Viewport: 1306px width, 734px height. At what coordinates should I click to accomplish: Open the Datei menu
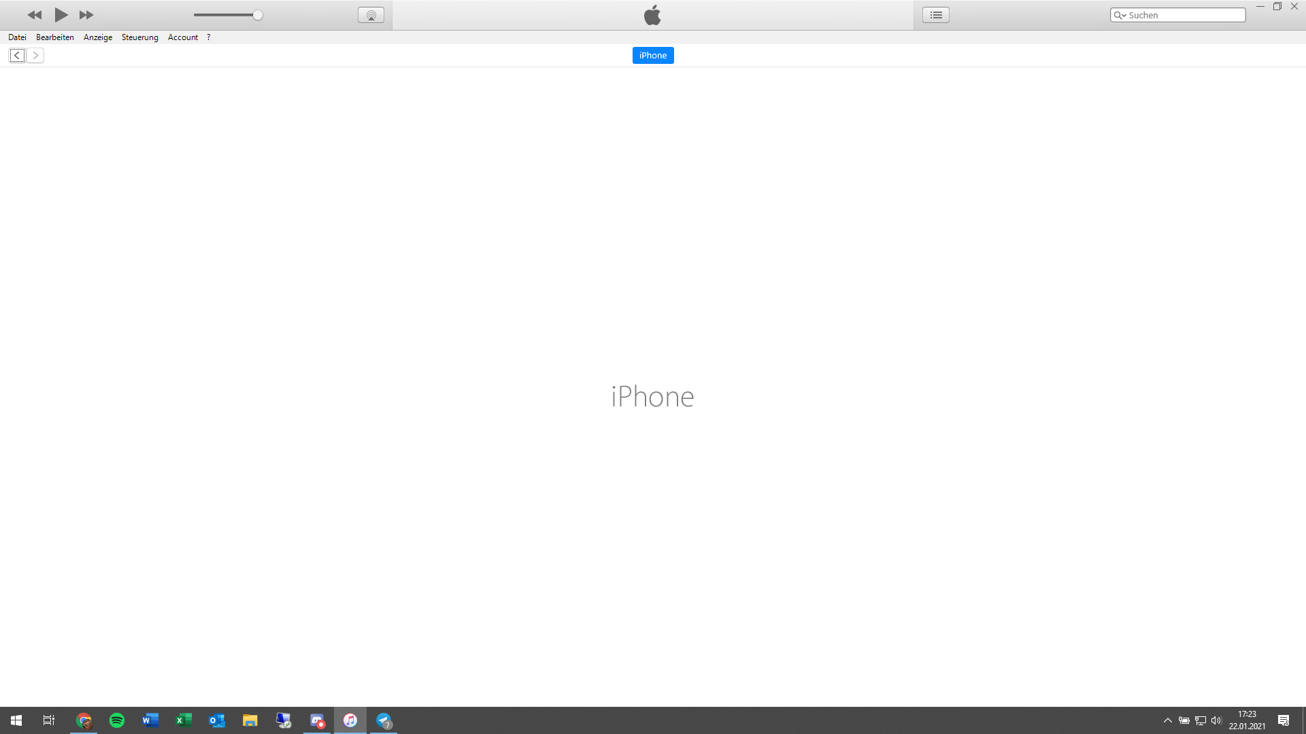[x=17, y=37]
